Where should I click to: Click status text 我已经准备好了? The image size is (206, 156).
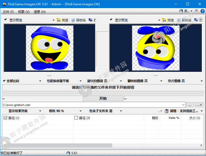(12, 153)
